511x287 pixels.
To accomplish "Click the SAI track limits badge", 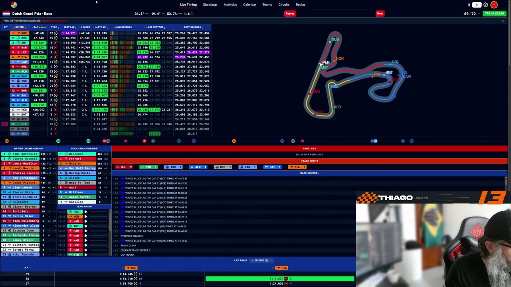I will 272,167.
